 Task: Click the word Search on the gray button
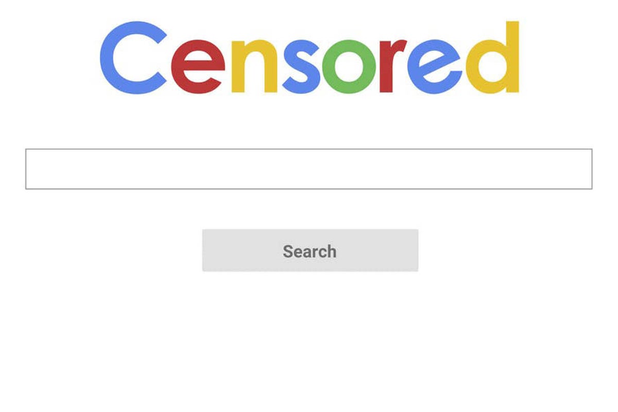(x=310, y=251)
